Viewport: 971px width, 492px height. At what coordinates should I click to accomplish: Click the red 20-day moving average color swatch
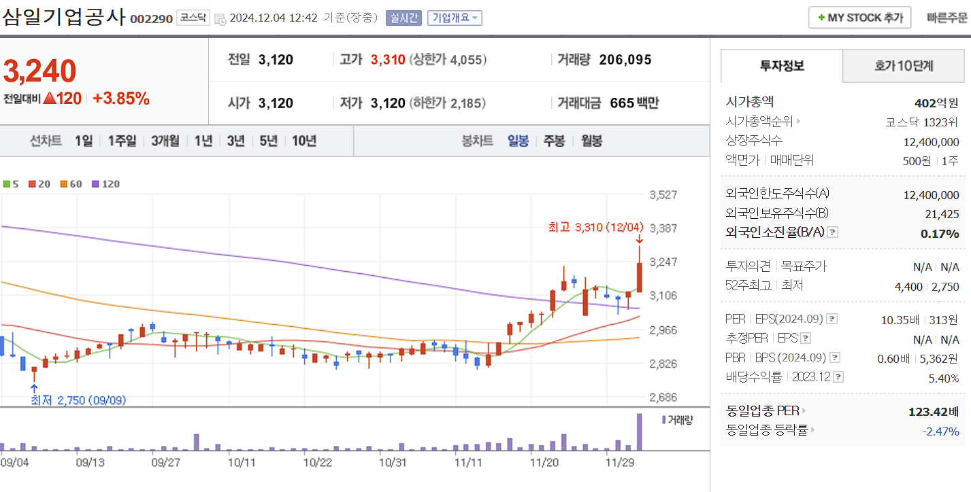pyautogui.click(x=32, y=183)
